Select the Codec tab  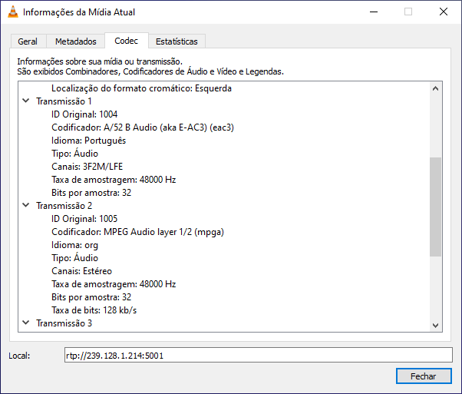click(x=127, y=41)
